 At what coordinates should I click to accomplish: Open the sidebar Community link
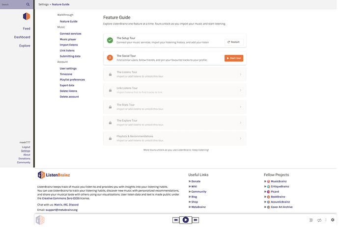click(x=24, y=162)
